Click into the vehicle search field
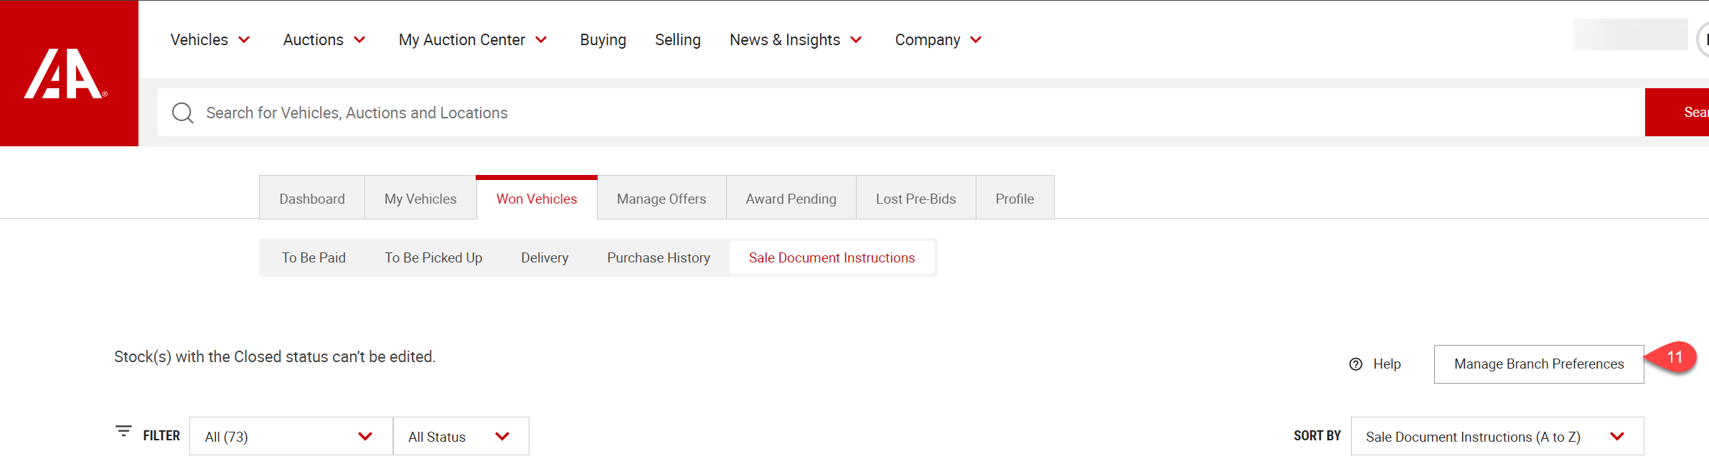The image size is (1709, 469). (x=861, y=113)
